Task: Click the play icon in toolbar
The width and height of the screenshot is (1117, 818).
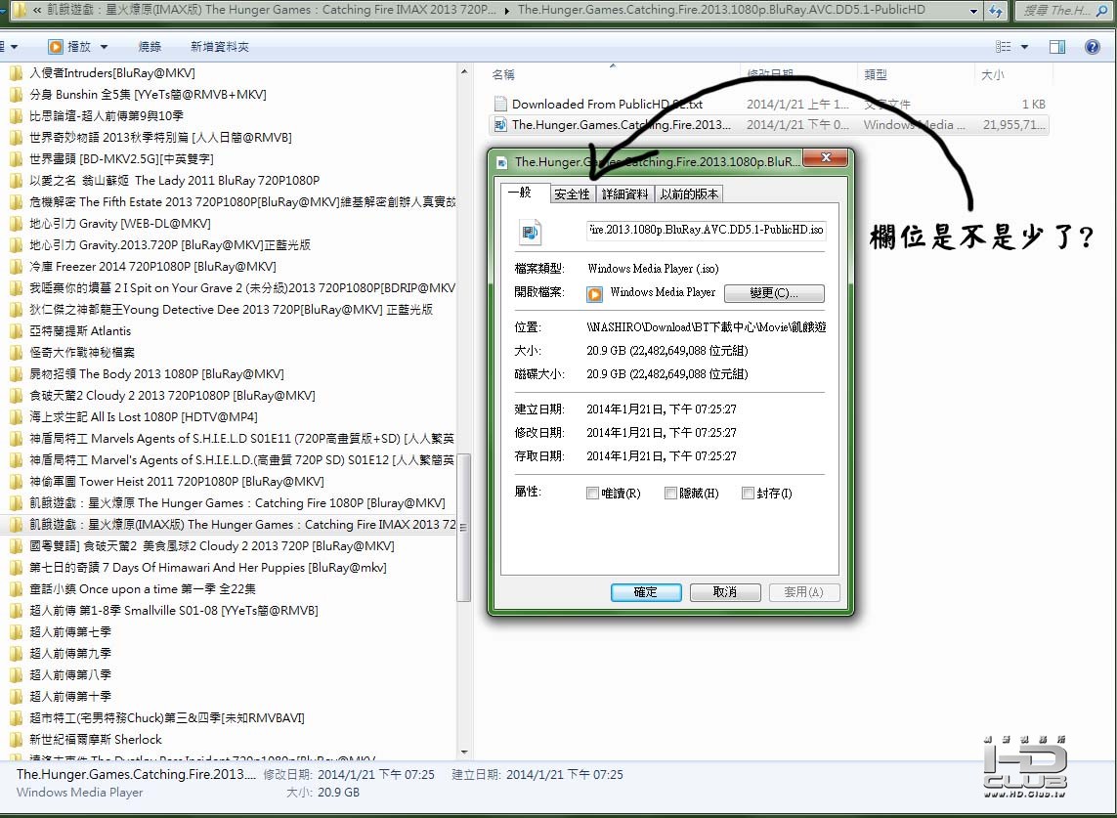Action: point(56,47)
